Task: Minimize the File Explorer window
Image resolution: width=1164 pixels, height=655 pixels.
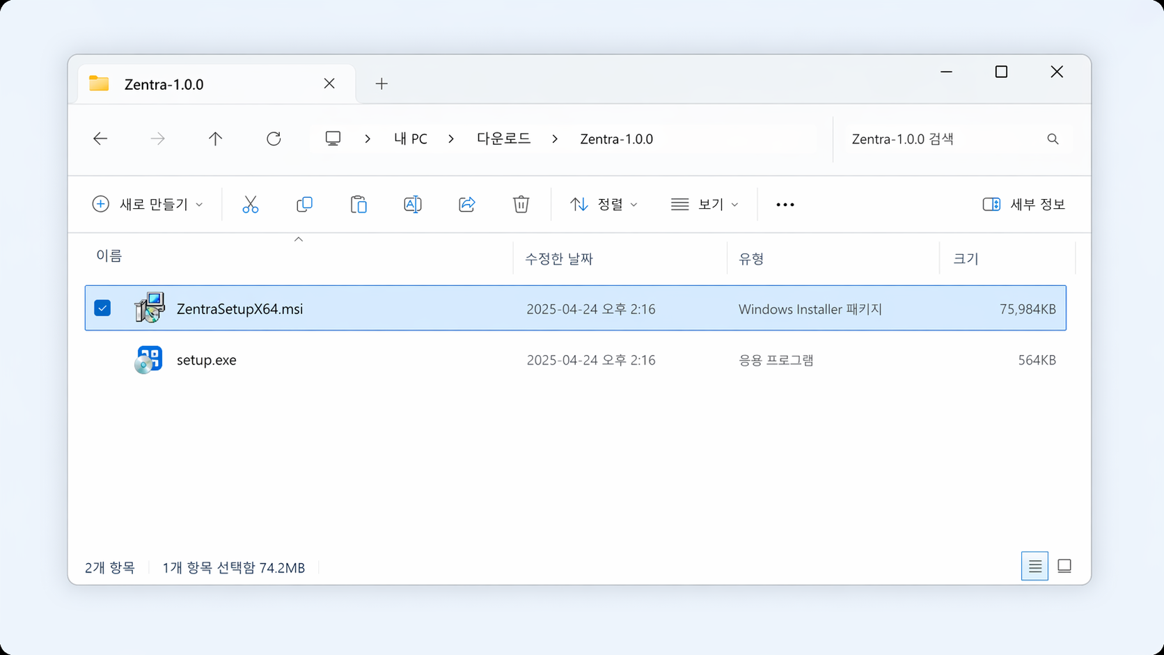Action: 946,72
